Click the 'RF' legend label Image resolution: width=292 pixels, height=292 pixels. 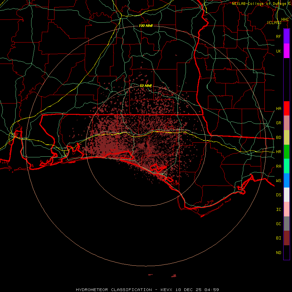tap(278, 36)
